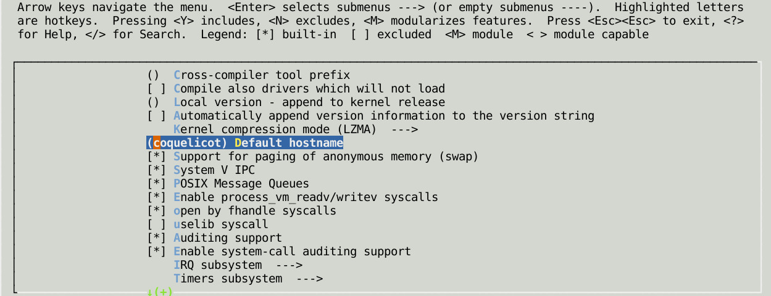The image size is (771, 296).
Task: Expand the Timers subsystem submenu
Action: click(248, 279)
